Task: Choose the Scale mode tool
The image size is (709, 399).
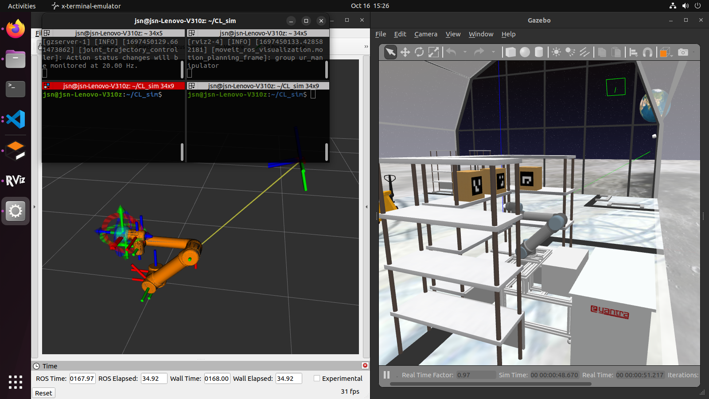Action: (x=433, y=52)
